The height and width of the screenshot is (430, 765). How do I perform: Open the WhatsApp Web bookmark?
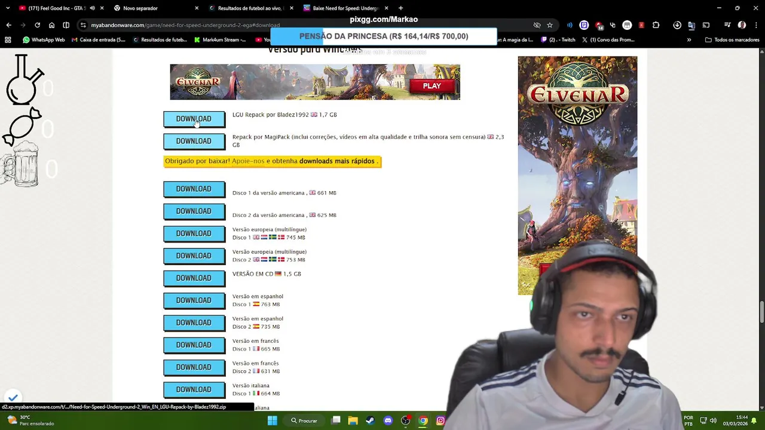point(44,40)
